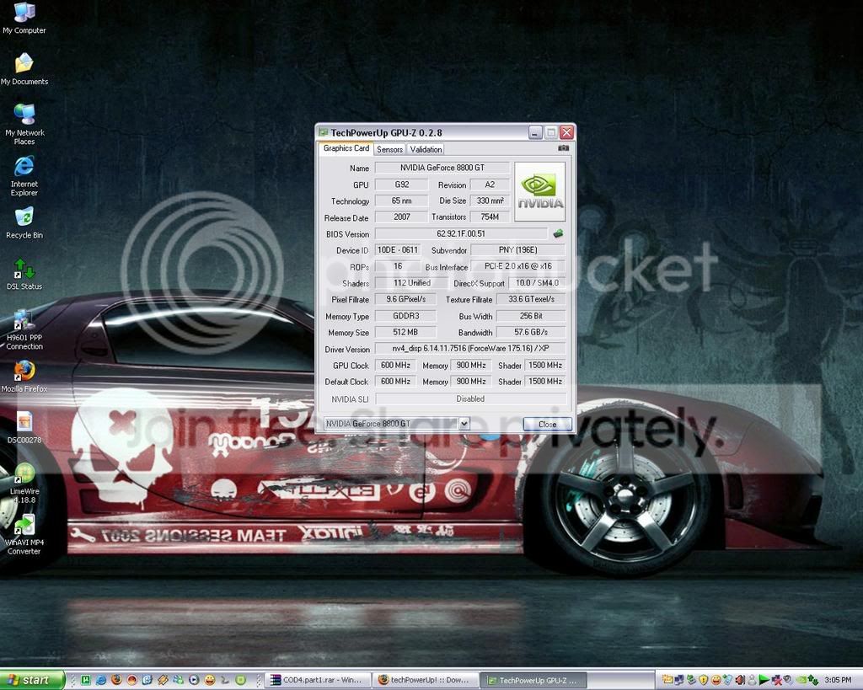The image size is (863, 690).
Task: Click the Die Size value 330 mm²
Action: tap(490, 201)
